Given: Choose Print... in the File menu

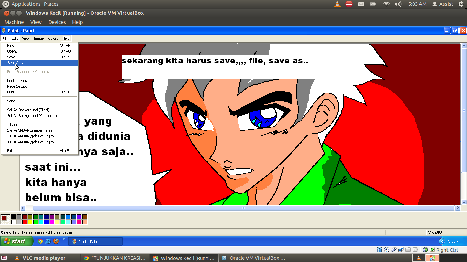Looking at the screenshot, I should 39,92.
